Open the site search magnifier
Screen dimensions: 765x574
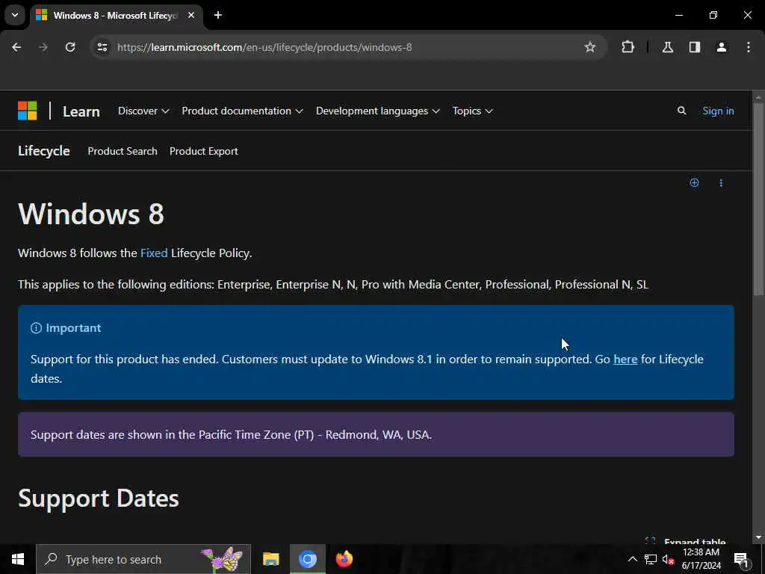click(681, 111)
